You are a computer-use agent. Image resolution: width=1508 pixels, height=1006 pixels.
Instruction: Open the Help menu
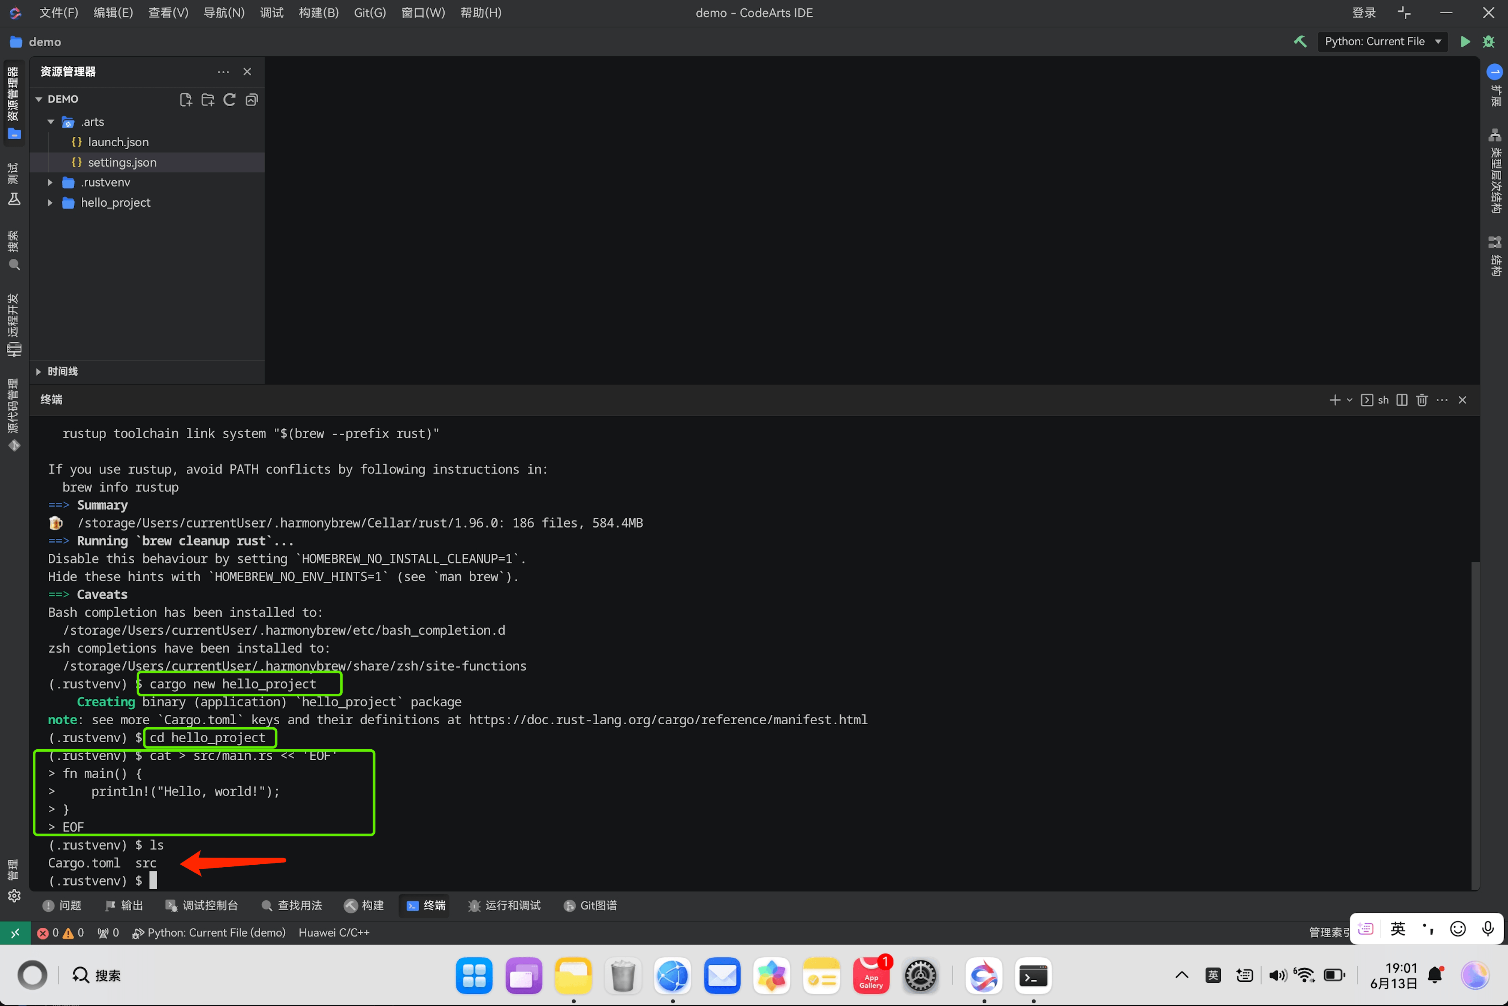click(x=481, y=13)
